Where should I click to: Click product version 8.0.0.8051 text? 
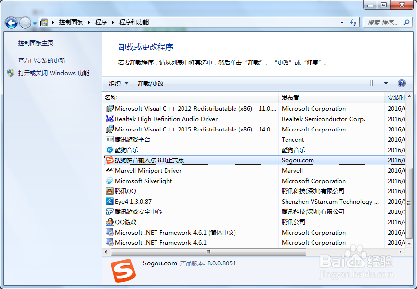(222, 263)
